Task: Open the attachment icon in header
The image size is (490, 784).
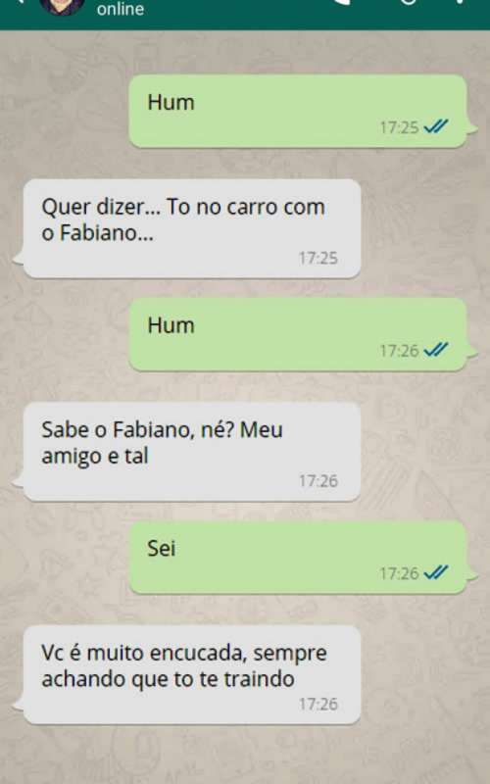Action: 408,2
